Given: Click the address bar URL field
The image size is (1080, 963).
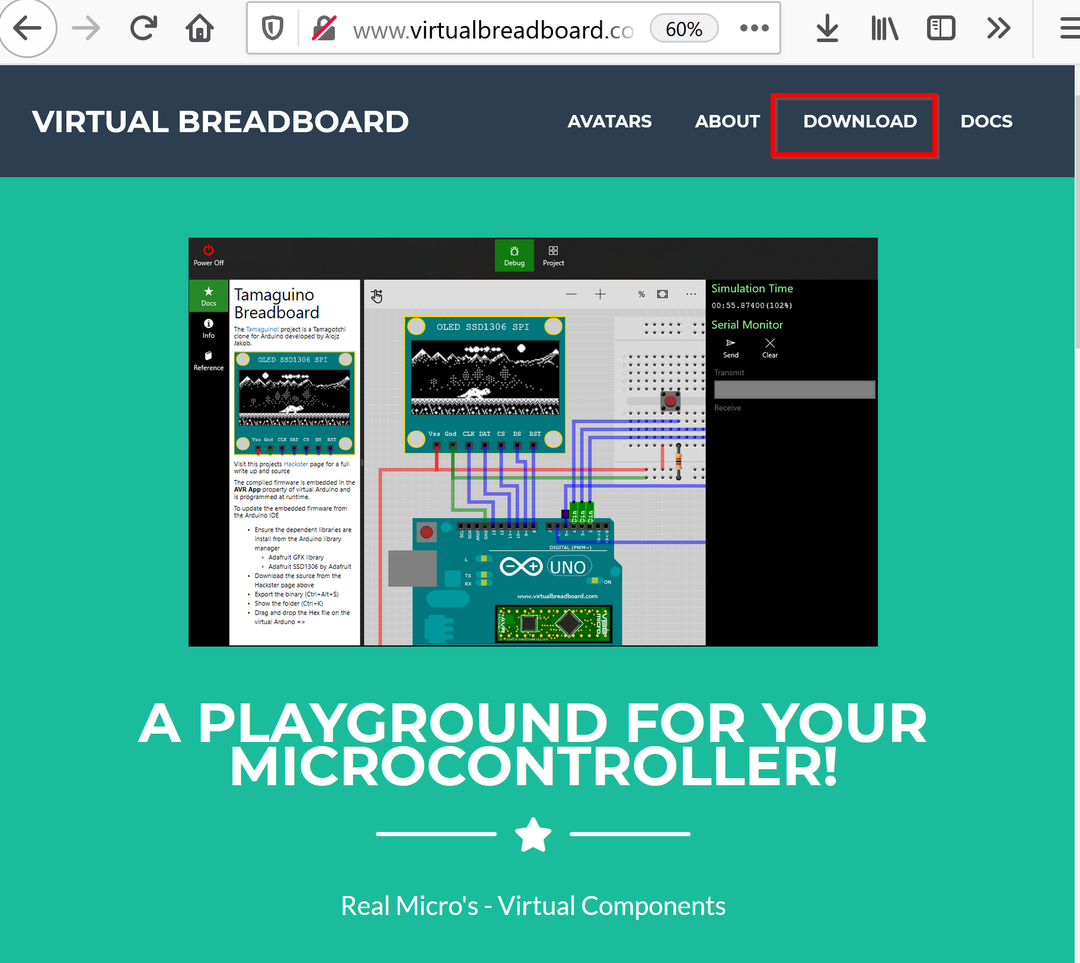Looking at the screenshot, I should pyautogui.click(x=494, y=29).
